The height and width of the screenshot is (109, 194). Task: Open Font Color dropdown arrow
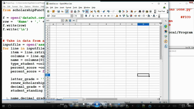(156, 16)
